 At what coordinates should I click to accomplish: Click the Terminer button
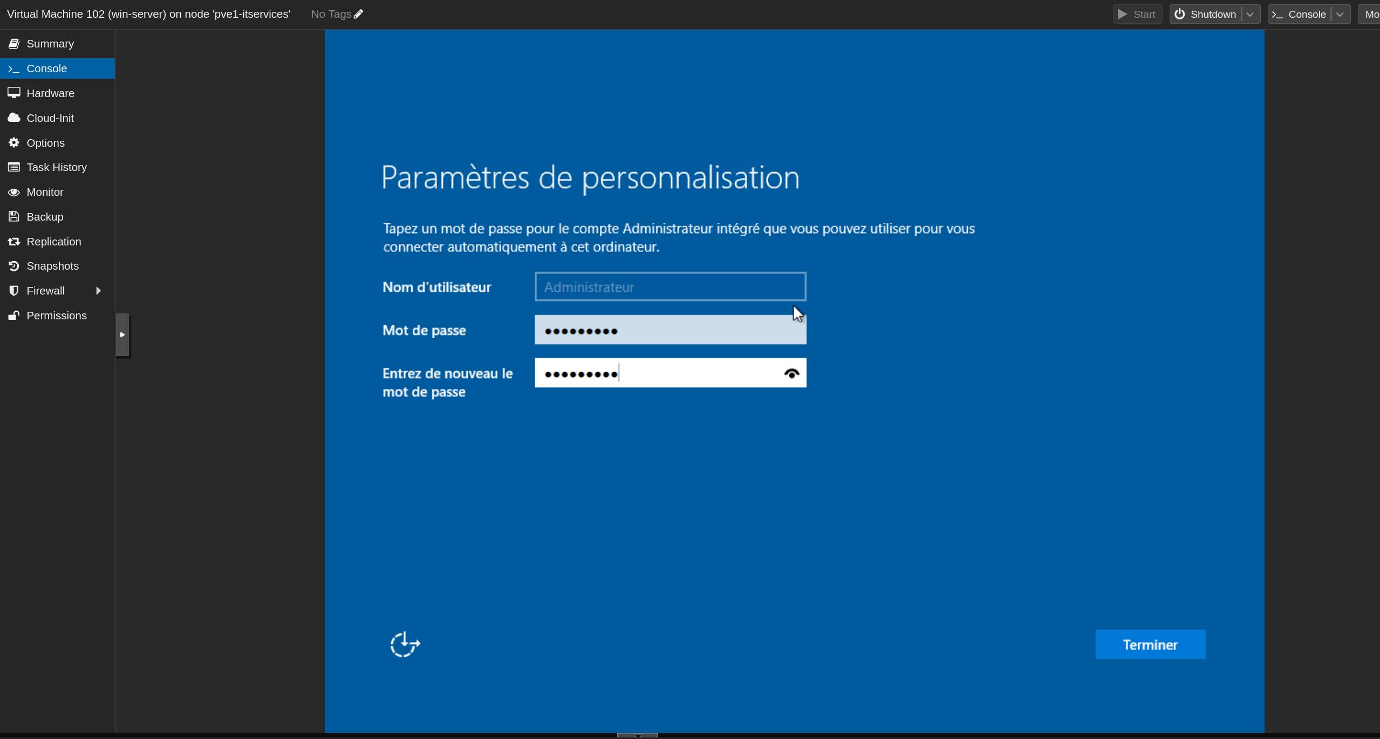click(1150, 645)
